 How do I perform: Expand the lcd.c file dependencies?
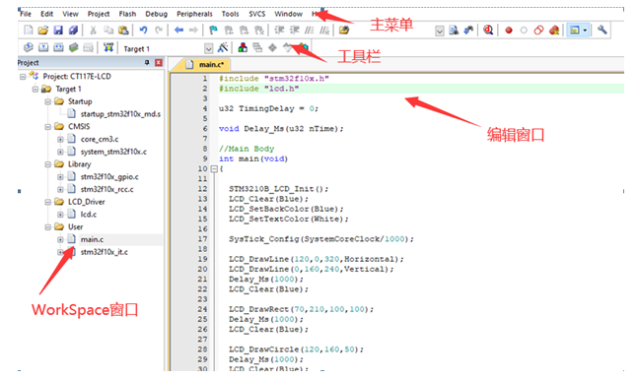pos(60,215)
